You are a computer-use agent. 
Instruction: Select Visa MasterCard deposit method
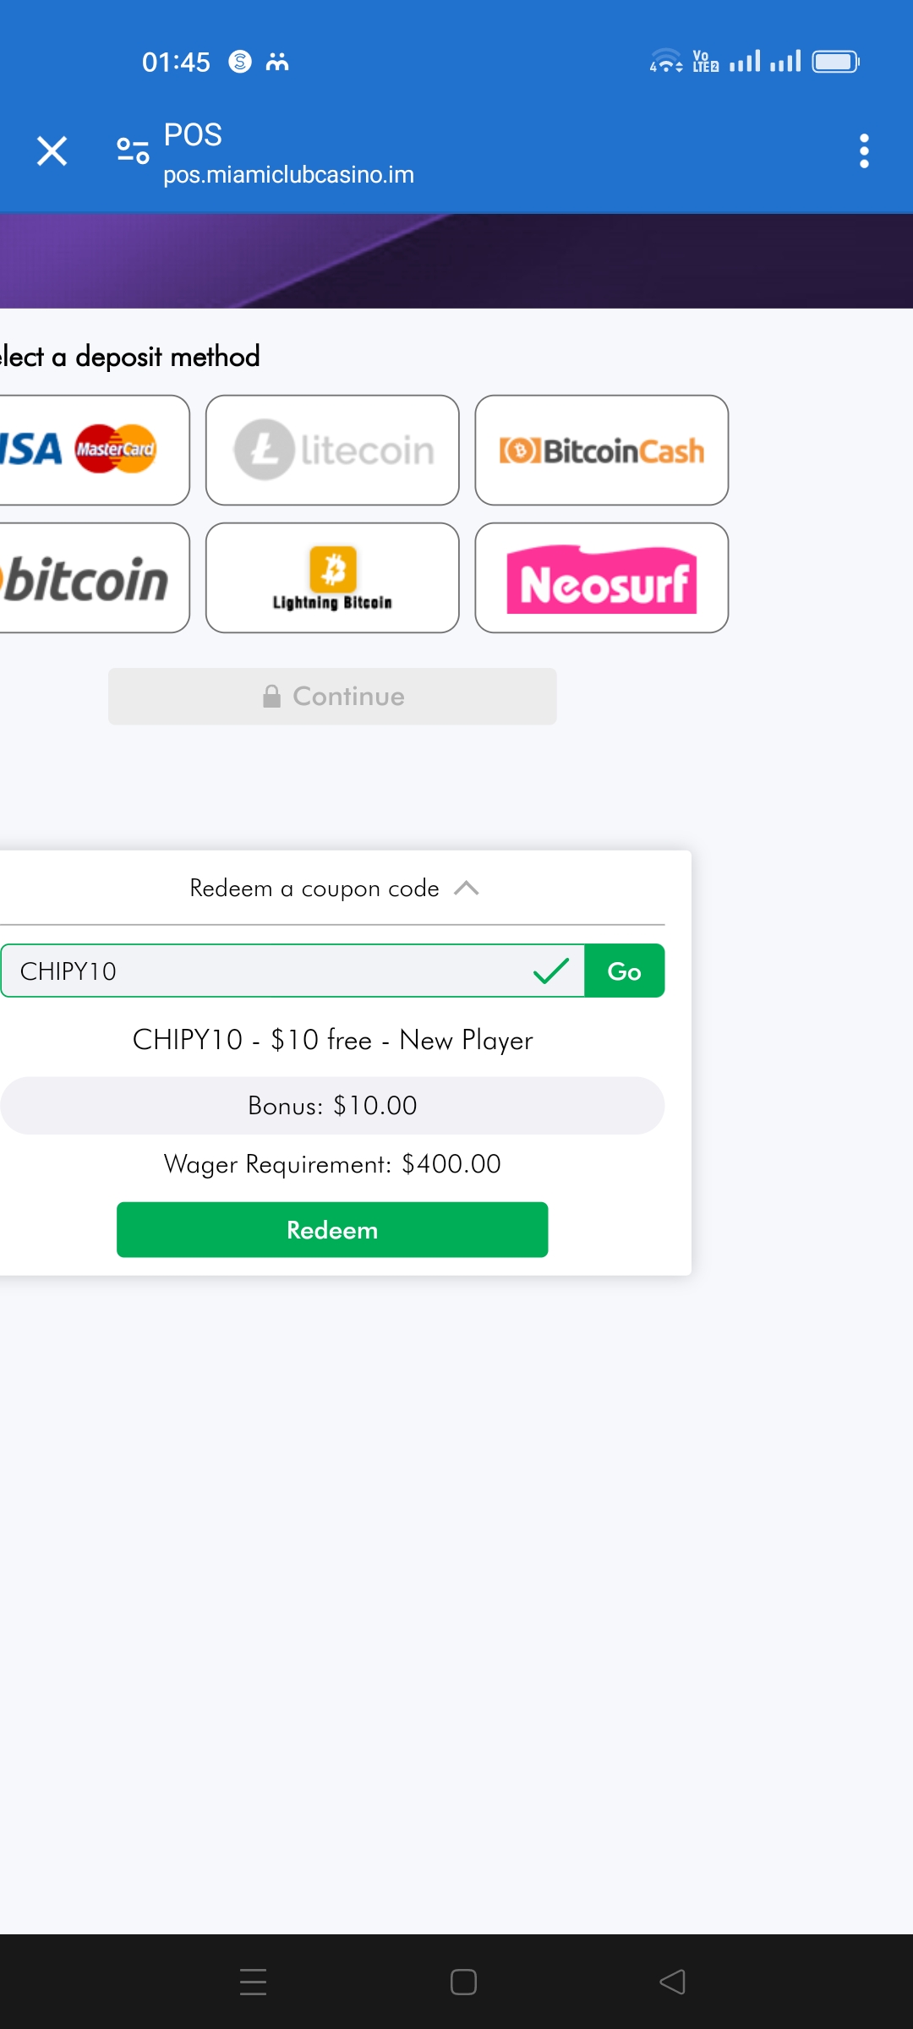(93, 450)
